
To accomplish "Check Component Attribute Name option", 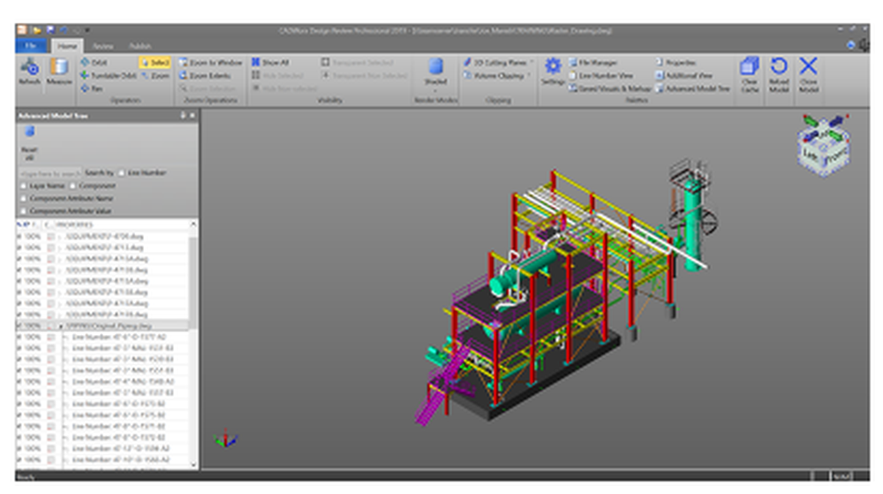I will (x=23, y=199).
